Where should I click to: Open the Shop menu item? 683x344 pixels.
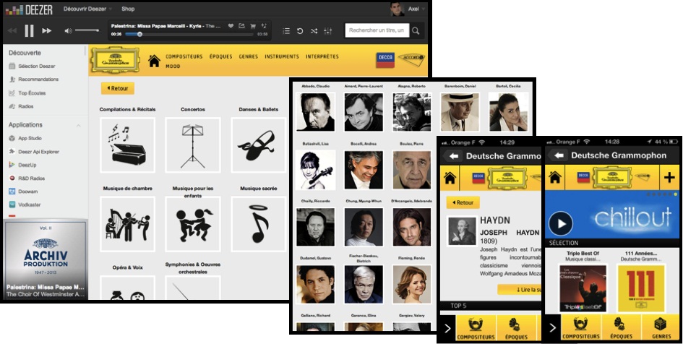(x=127, y=9)
